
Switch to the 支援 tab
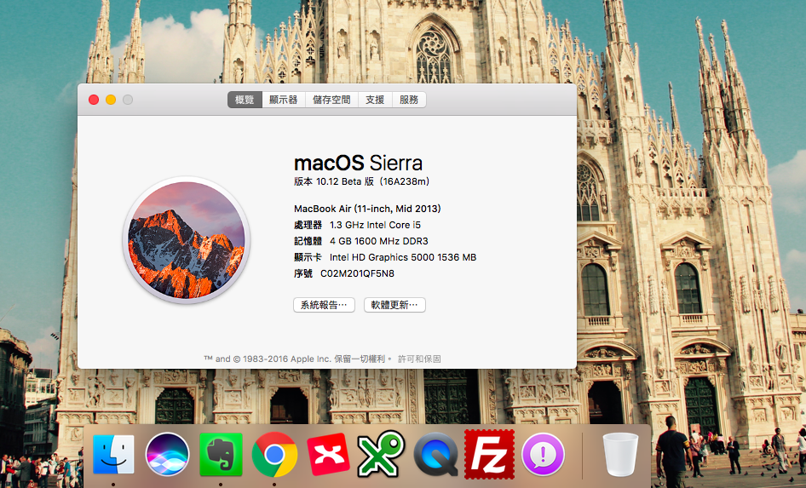click(x=375, y=100)
